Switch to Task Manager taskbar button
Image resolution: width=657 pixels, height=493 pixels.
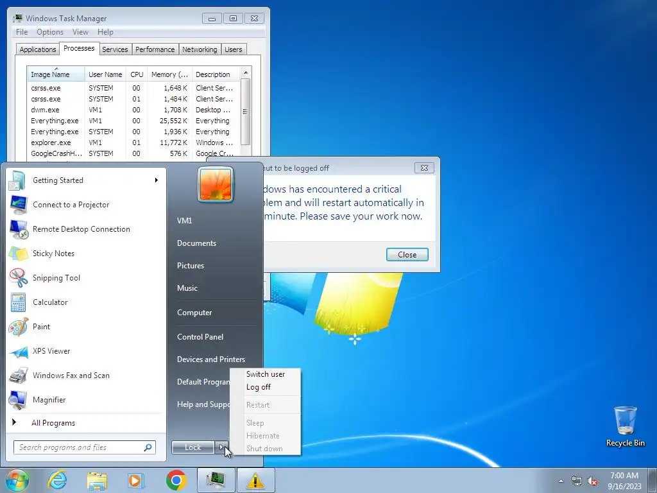pos(216,480)
